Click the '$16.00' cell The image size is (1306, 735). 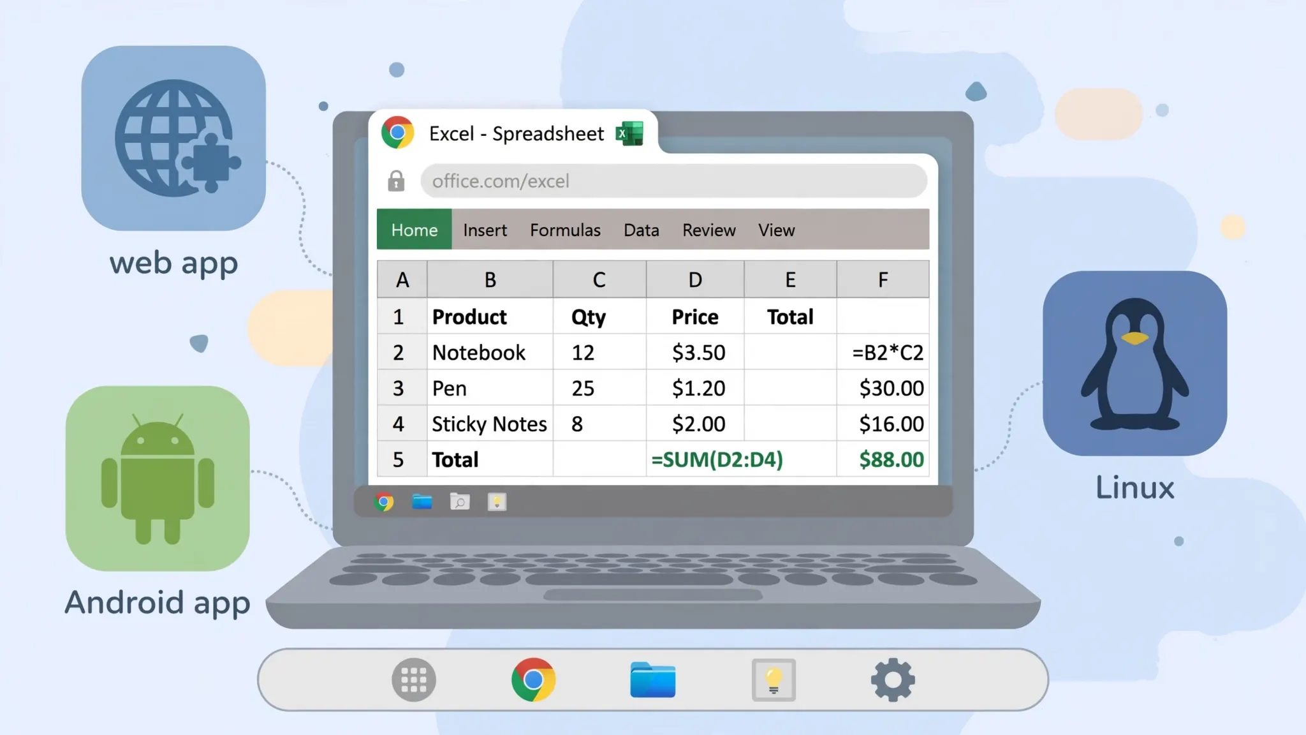coord(883,424)
